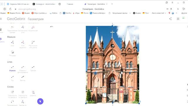Open the Roblox bookmark
The image size is (188, 106).
tap(53, 13)
